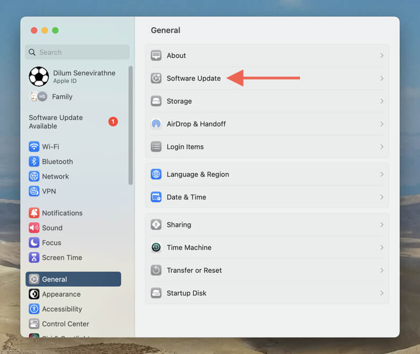The height and width of the screenshot is (354, 420).
Task: Click the Focus moon icon
Action: pyautogui.click(x=34, y=243)
